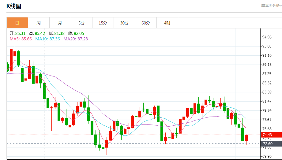The image size is (282, 160).
Task: Click the MA5: 85.66 legend label
Action: (21, 39)
